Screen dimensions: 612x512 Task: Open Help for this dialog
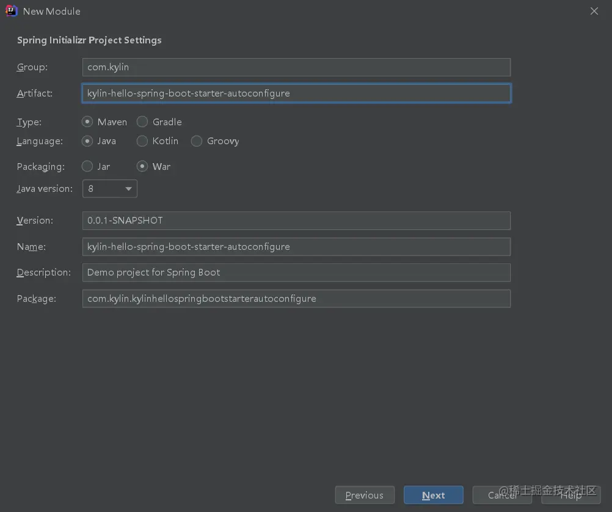(570, 496)
